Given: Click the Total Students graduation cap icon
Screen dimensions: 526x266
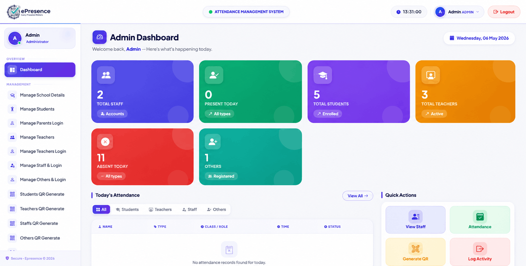Looking at the screenshot, I should tap(323, 75).
